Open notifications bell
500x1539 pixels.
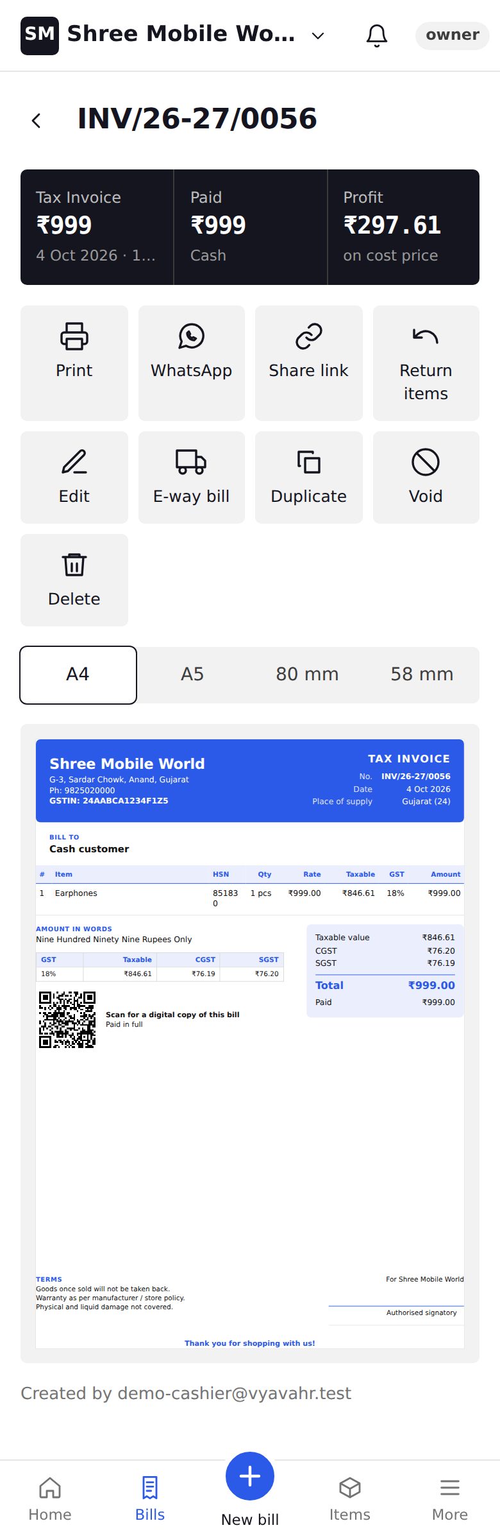coord(377,35)
